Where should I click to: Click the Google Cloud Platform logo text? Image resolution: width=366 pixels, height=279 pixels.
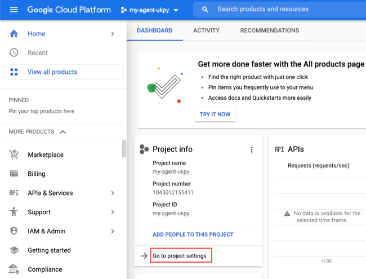point(69,10)
